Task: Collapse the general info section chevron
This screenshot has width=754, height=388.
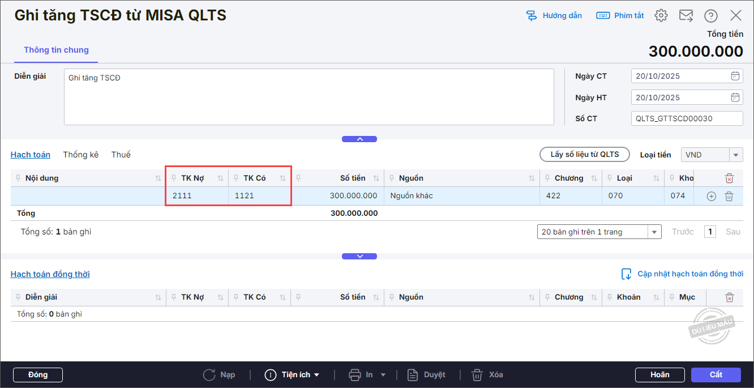Action: (359, 139)
